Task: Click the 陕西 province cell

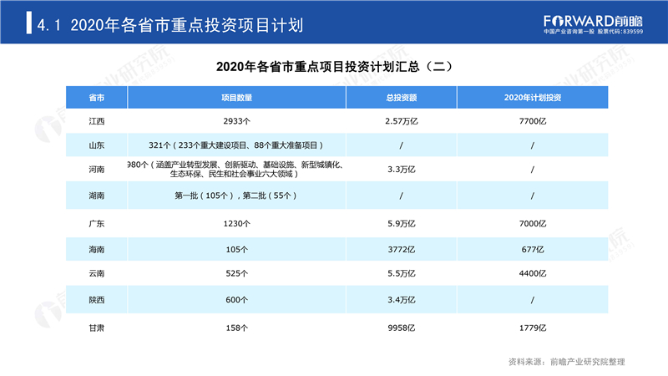Action: [96, 300]
